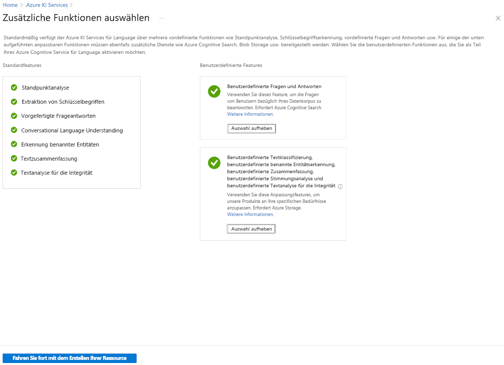Click the check icon for Erkennung benannter Entitäten
The width and height of the screenshot is (504, 365).
click(14, 144)
